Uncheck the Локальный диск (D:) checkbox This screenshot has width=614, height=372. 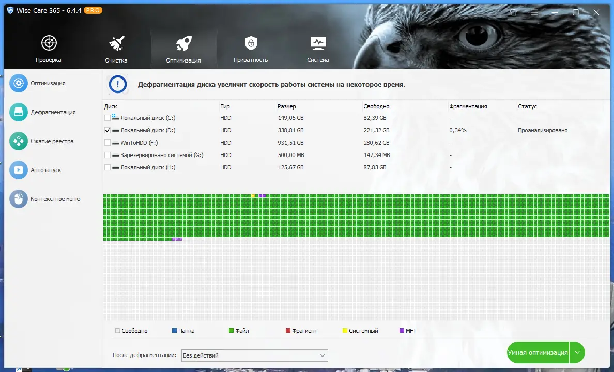[108, 130]
